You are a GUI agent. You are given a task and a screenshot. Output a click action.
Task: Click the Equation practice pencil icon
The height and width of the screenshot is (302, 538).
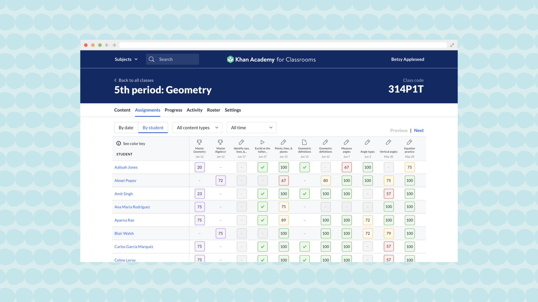409,142
